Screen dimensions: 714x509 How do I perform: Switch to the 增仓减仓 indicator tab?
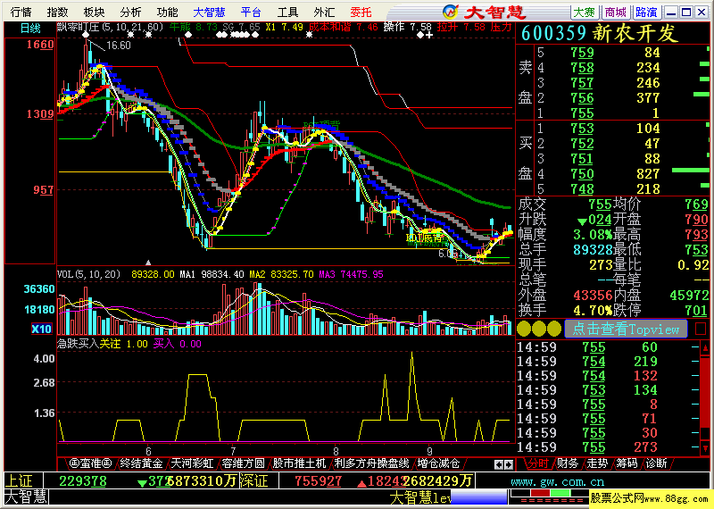438,463
